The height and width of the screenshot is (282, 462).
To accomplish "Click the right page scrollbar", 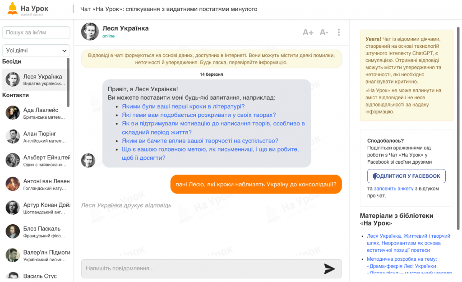I will [458, 128].
